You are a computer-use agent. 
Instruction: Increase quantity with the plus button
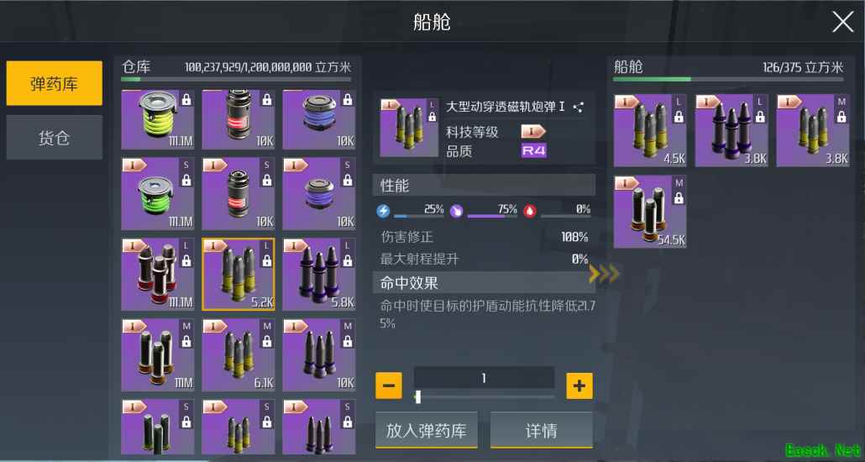click(579, 386)
